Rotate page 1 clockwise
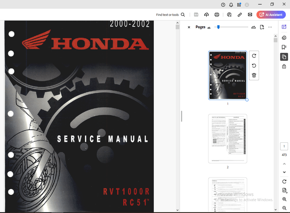This screenshot has height=213, width=290. (254, 56)
